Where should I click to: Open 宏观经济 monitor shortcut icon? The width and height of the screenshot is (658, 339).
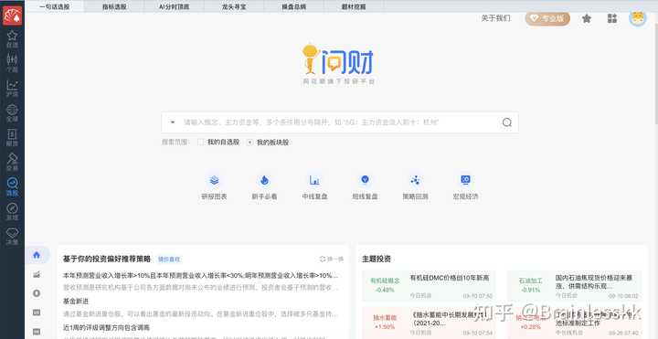[465, 180]
